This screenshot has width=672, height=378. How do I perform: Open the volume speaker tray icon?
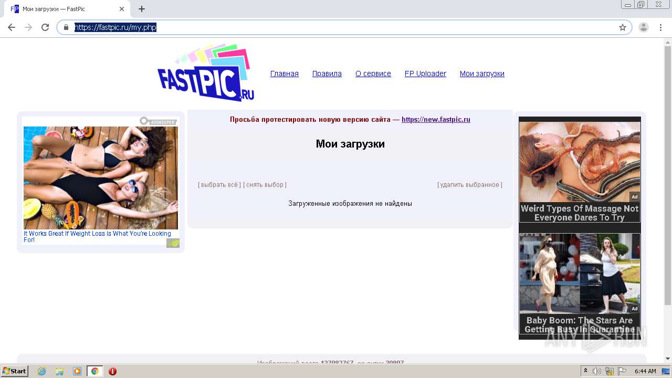coord(597,371)
